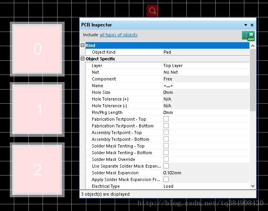Click the 'Component' row label
The width and height of the screenshot is (268, 211).
104,79
